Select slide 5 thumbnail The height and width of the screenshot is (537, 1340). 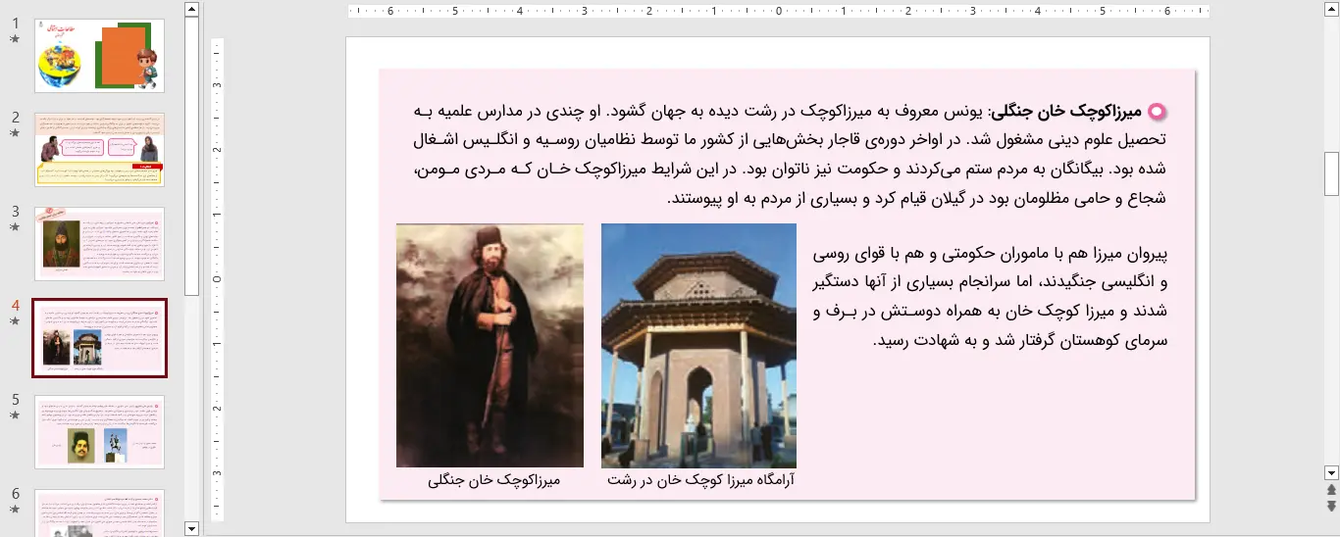pyautogui.click(x=99, y=432)
